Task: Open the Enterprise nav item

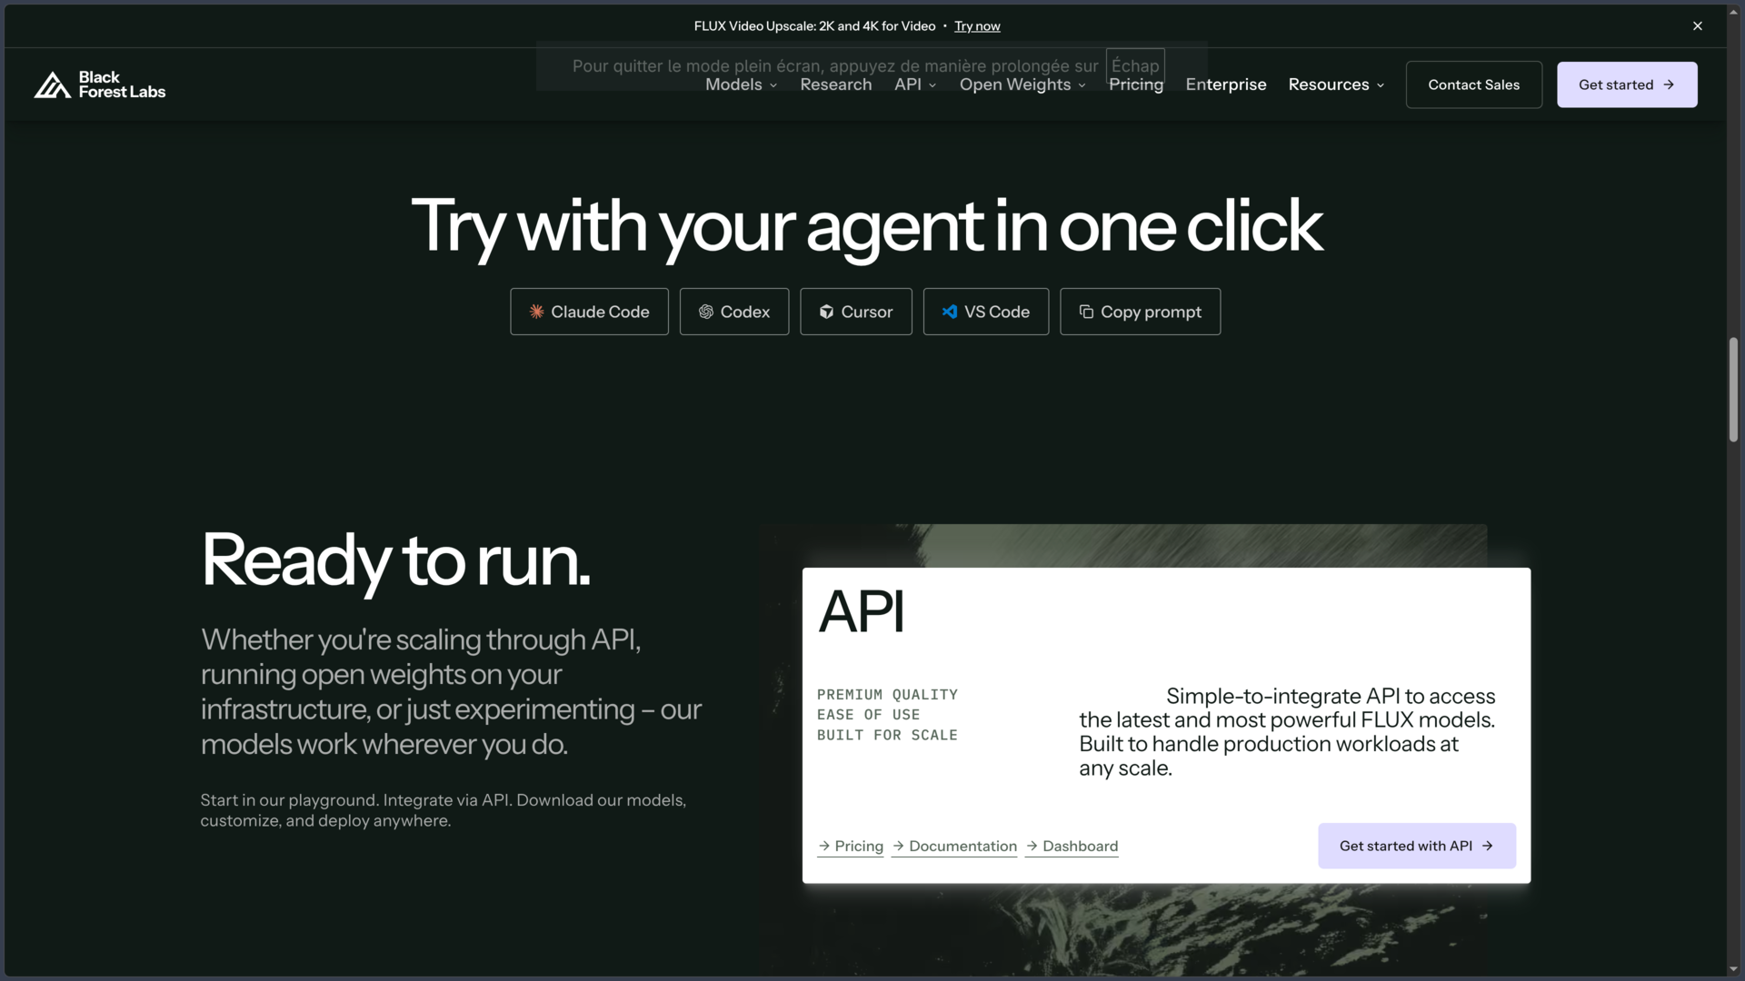Action: coord(1226,84)
